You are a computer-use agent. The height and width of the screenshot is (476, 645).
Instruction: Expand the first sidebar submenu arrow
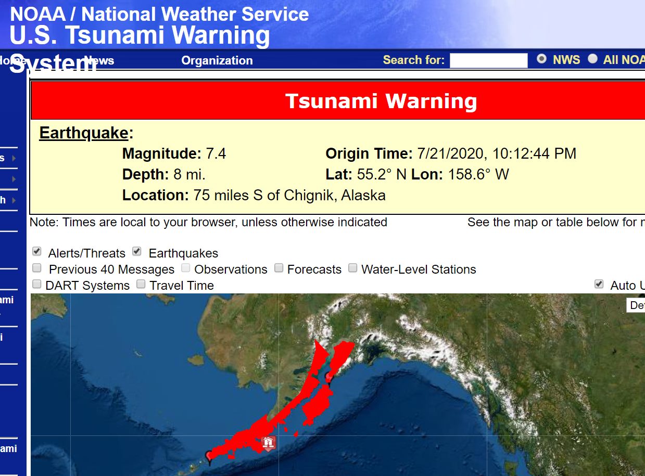point(14,158)
